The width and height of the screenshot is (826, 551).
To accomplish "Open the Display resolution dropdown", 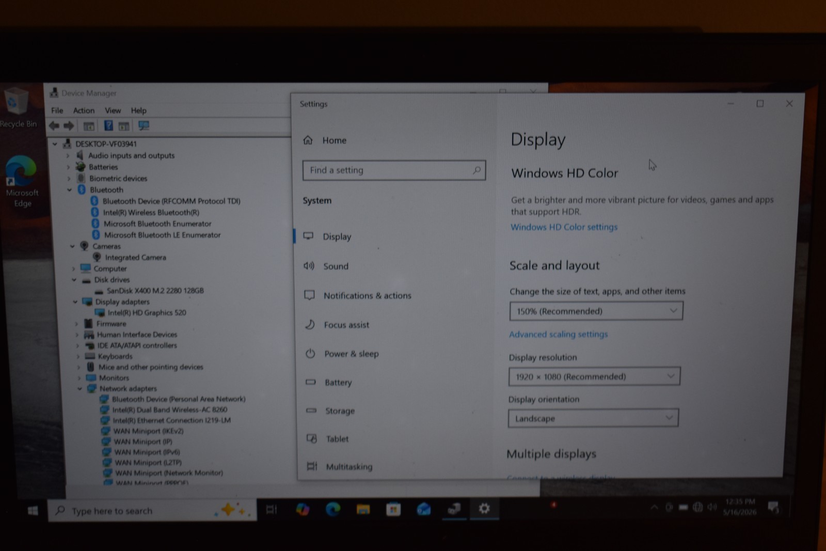I will [594, 376].
